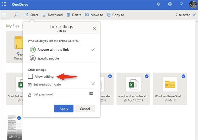Screen dimensions: 198x140
Task: Tick the Allow editing checkbox
Action: coord(30,76)
